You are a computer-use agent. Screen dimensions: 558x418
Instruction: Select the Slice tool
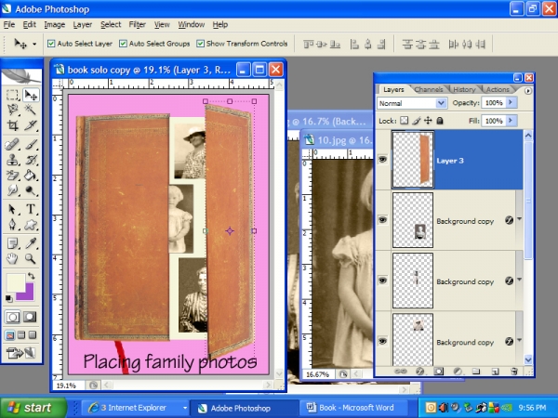(x=31, y=125)
